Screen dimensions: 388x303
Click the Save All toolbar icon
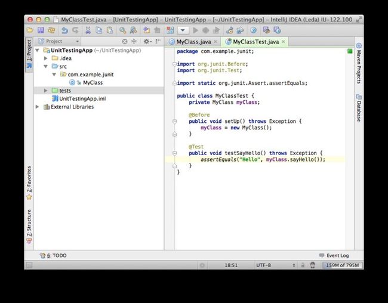point(41,30)
